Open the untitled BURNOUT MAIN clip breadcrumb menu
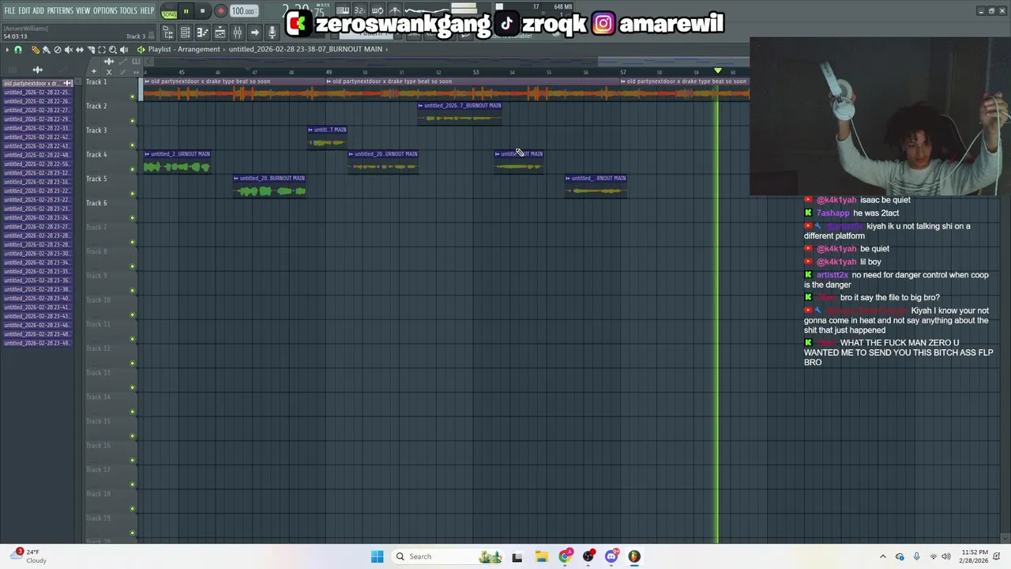 click(306, 49)
